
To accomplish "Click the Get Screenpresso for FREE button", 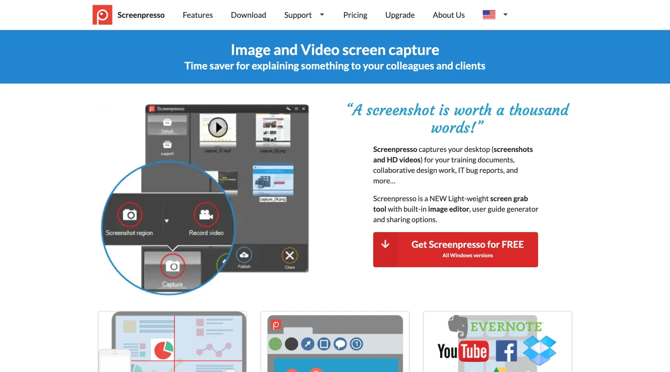I will (455, 249).
